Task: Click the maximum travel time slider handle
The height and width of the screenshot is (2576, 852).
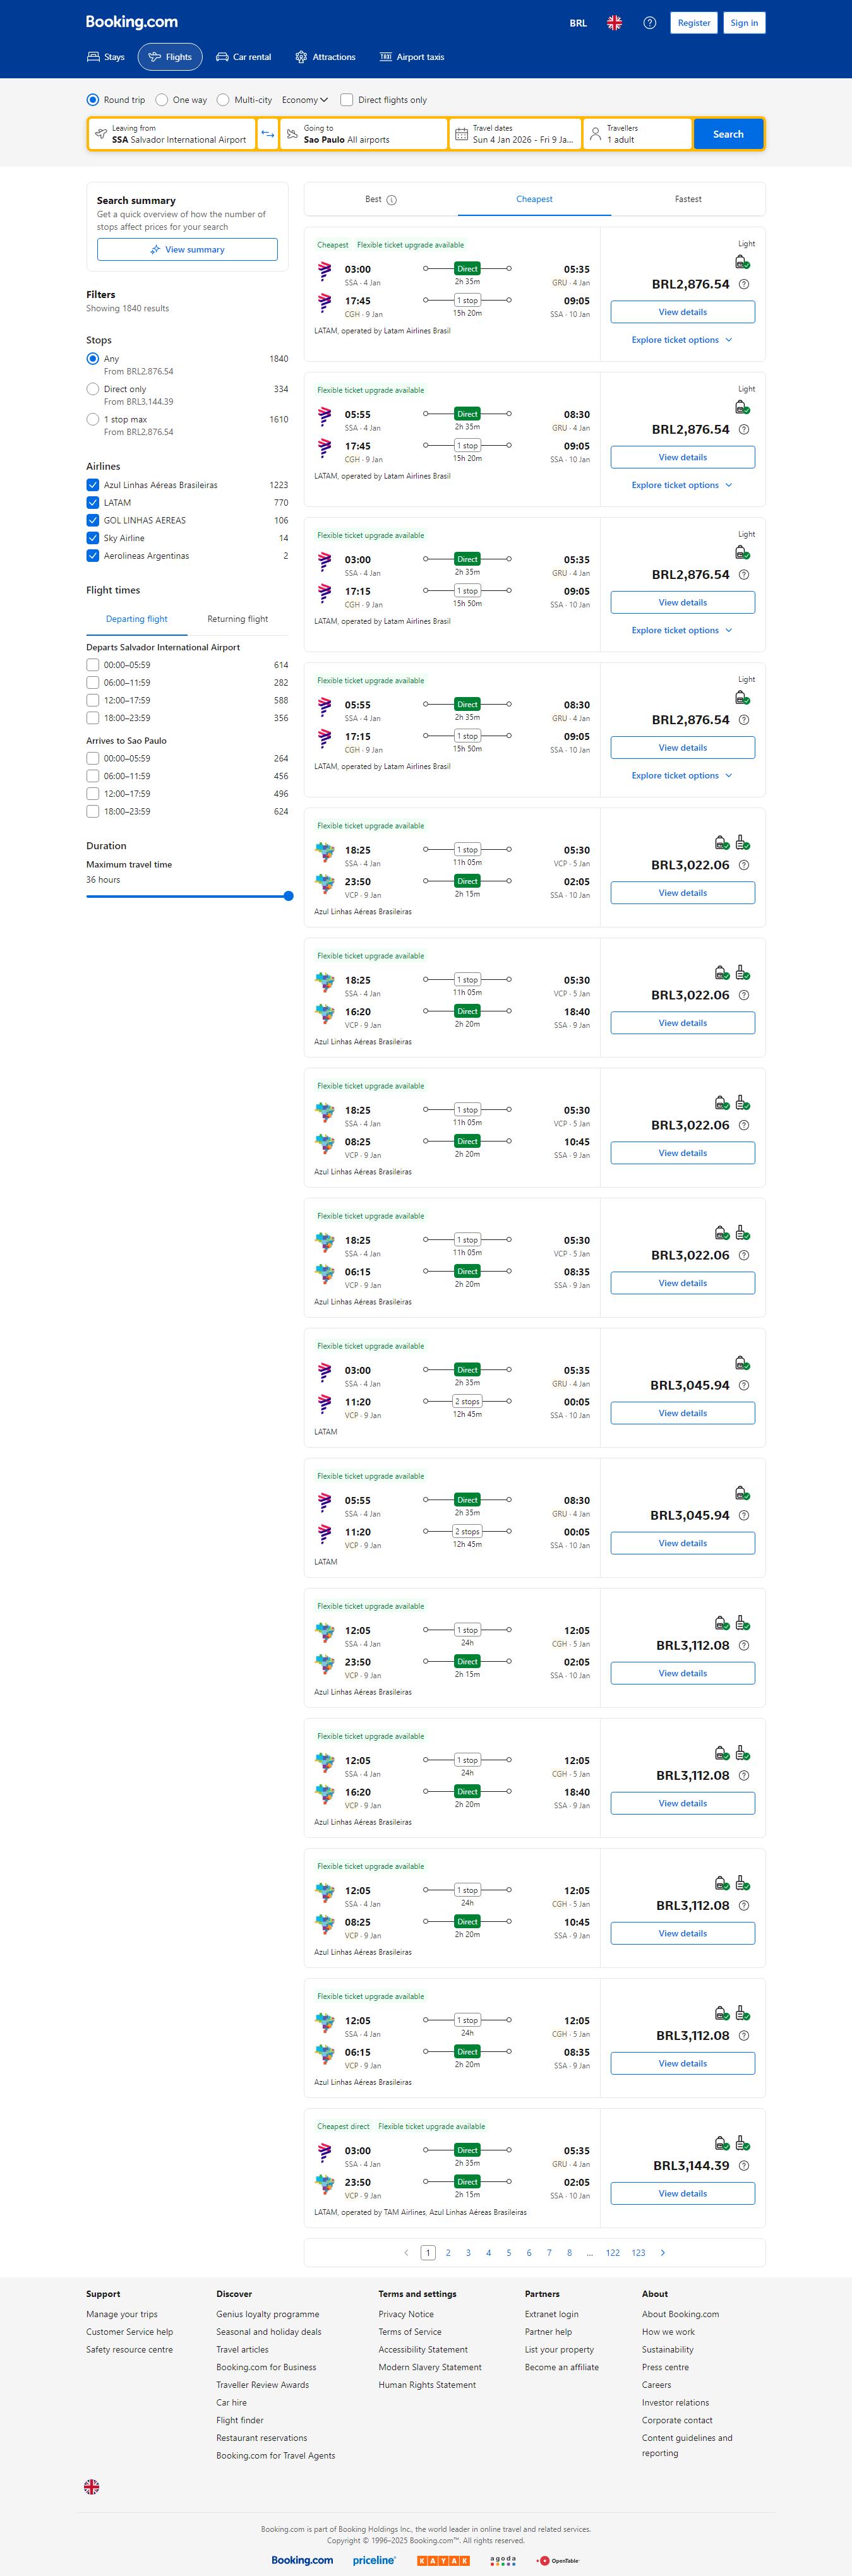Action: (288, 896)
